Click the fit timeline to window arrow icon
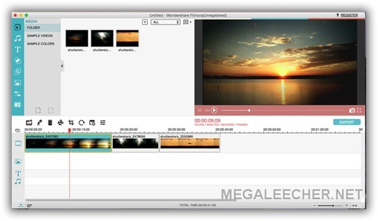378x221 pixels. click(x=354, y=206)
